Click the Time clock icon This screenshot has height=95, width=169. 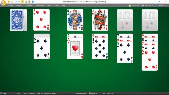coord(143,6)
